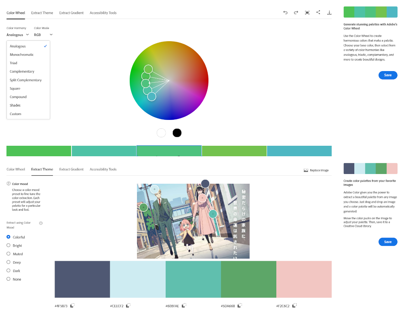Choose Square harmony rule

(28, 88)
